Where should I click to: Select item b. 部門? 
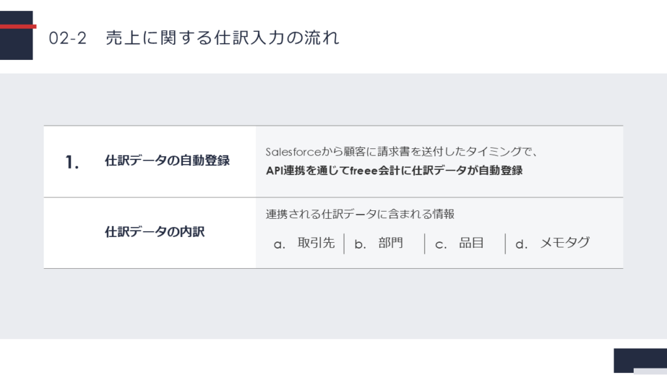pos(379,243)
